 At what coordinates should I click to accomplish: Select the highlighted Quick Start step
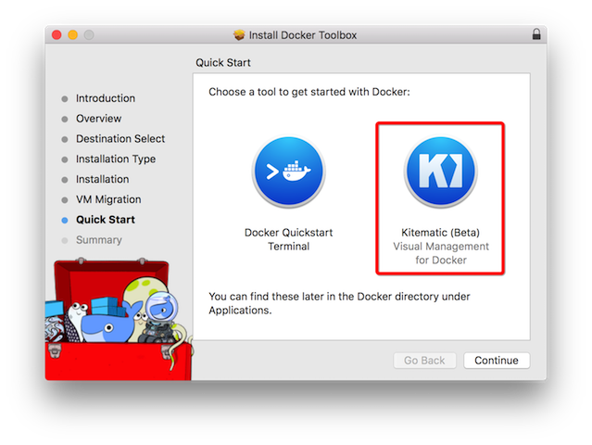tap(105, 220)
